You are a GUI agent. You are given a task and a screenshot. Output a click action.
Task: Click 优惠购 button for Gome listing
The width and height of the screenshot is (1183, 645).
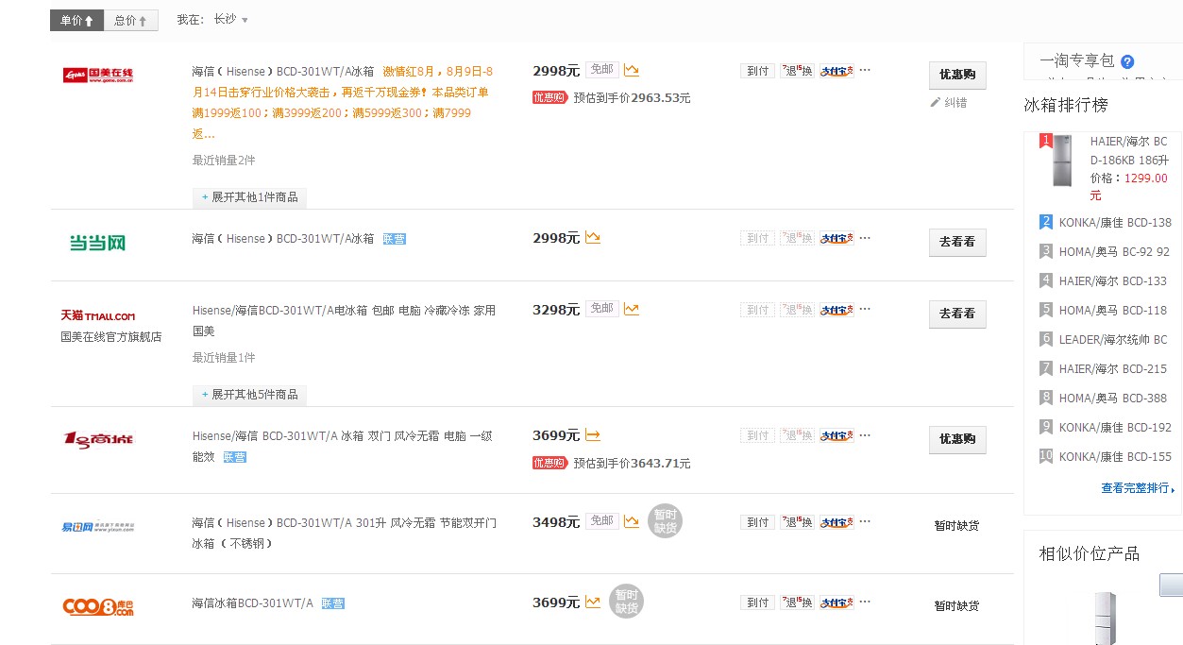[957, 75]
